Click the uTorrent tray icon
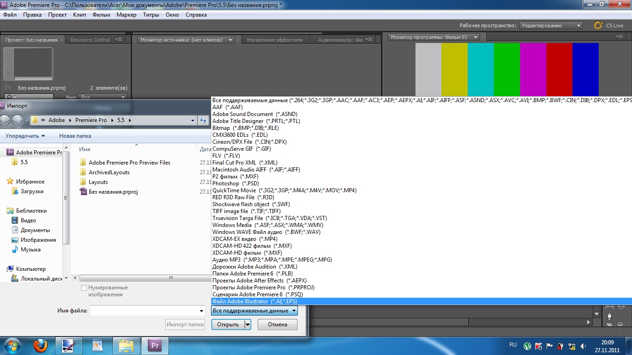 pyautogui.click(x=527, y=346)
